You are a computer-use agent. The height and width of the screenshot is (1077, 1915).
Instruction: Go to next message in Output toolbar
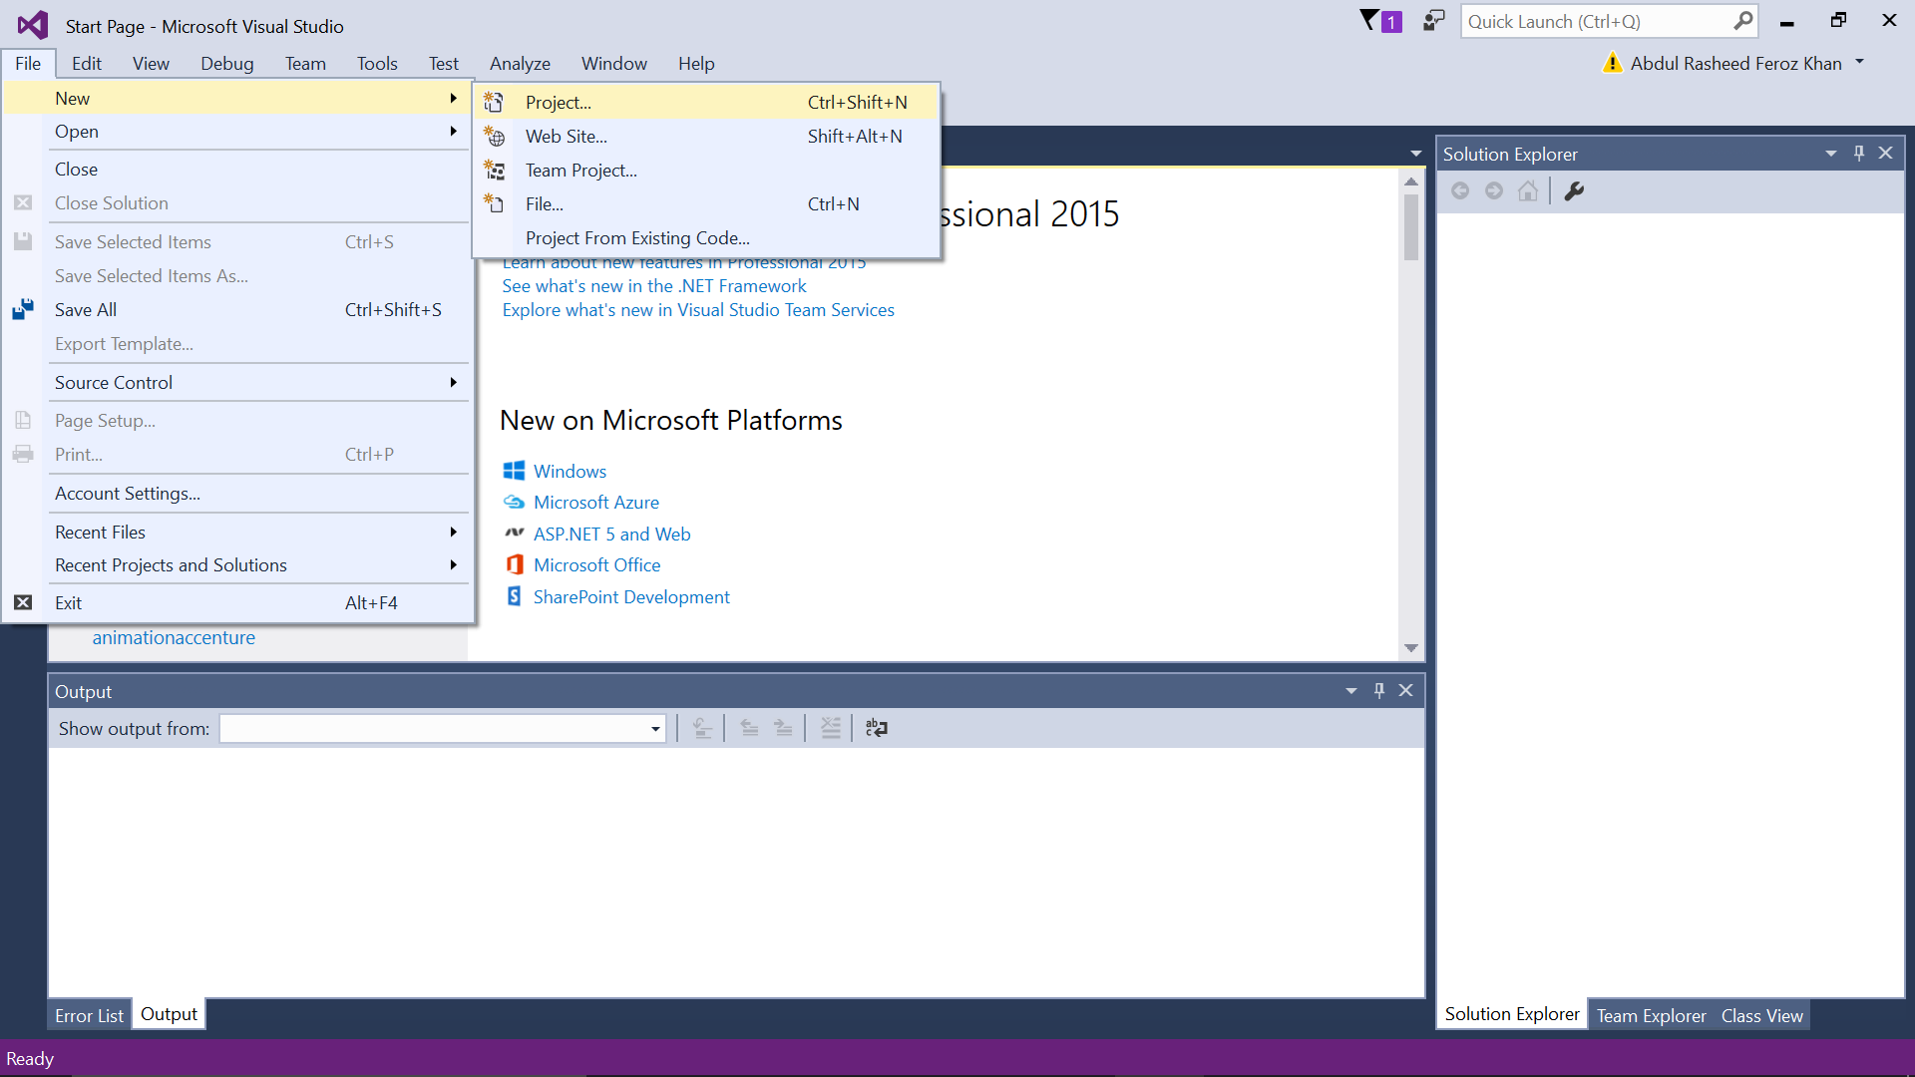(x=783, y=728)
